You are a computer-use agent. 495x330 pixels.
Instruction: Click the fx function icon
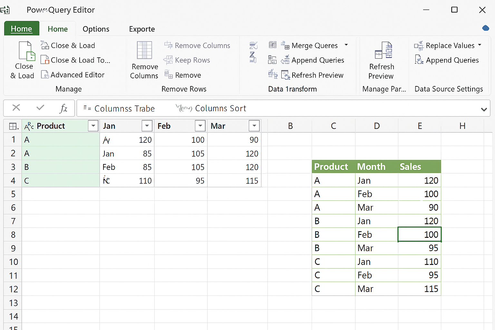coord(63,108)
